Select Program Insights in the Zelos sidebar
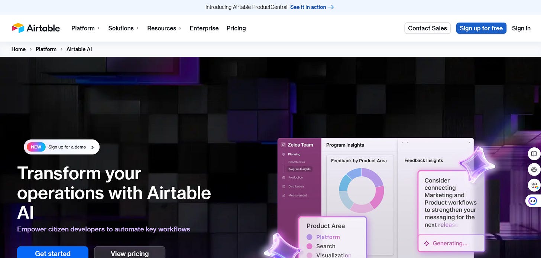This screenshot has height=258, width=541. [x=299, y=169]
